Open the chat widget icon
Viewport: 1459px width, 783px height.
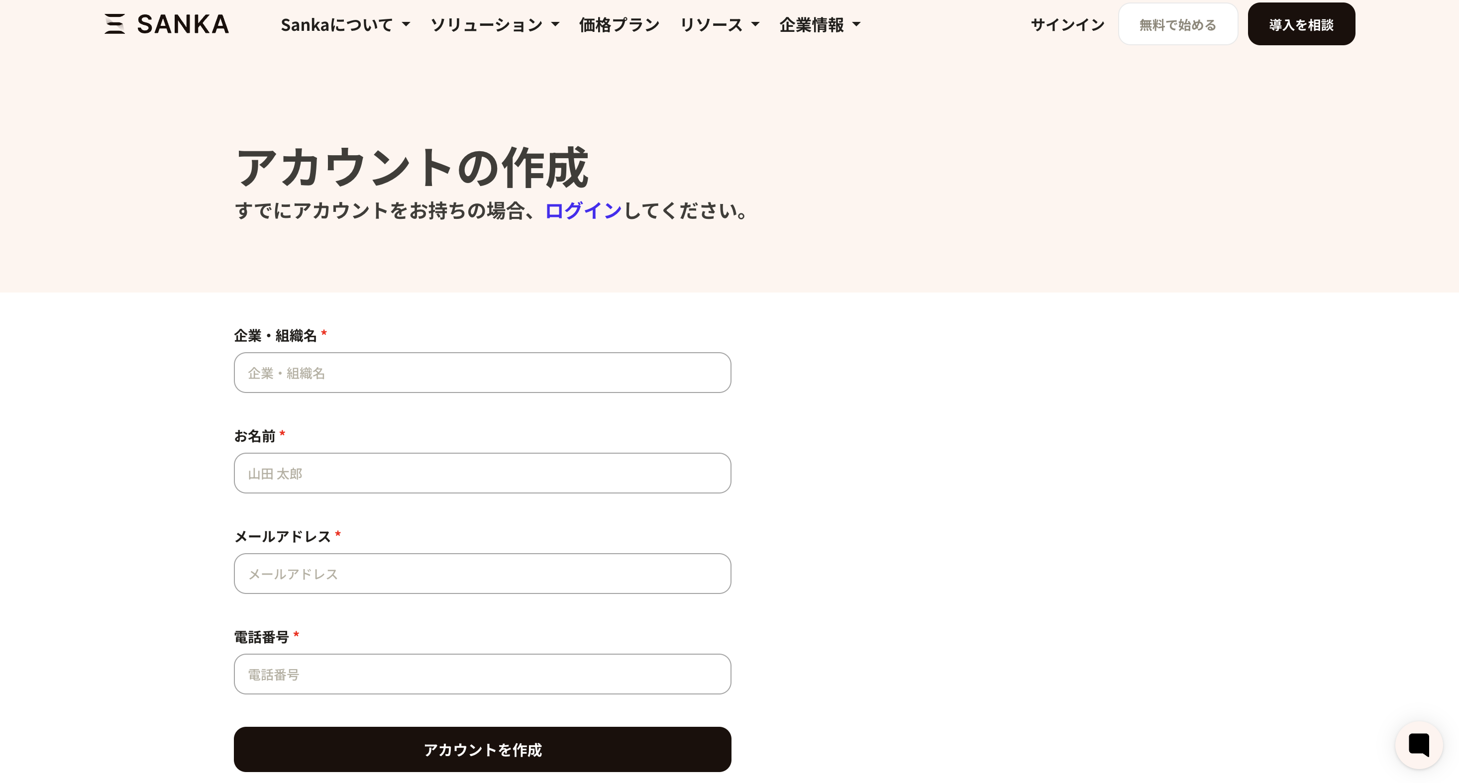pyautogui.click(x=1418, y=745)
